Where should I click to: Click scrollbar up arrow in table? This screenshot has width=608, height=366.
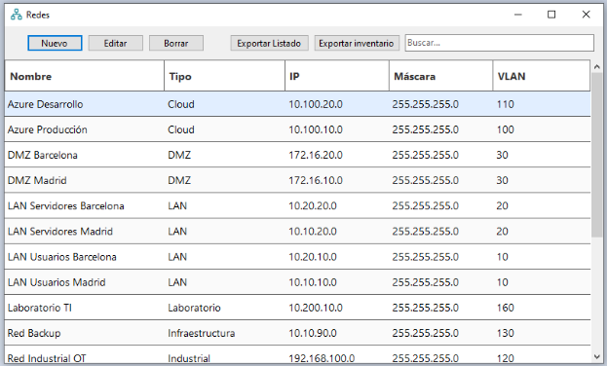coord(597,67)
